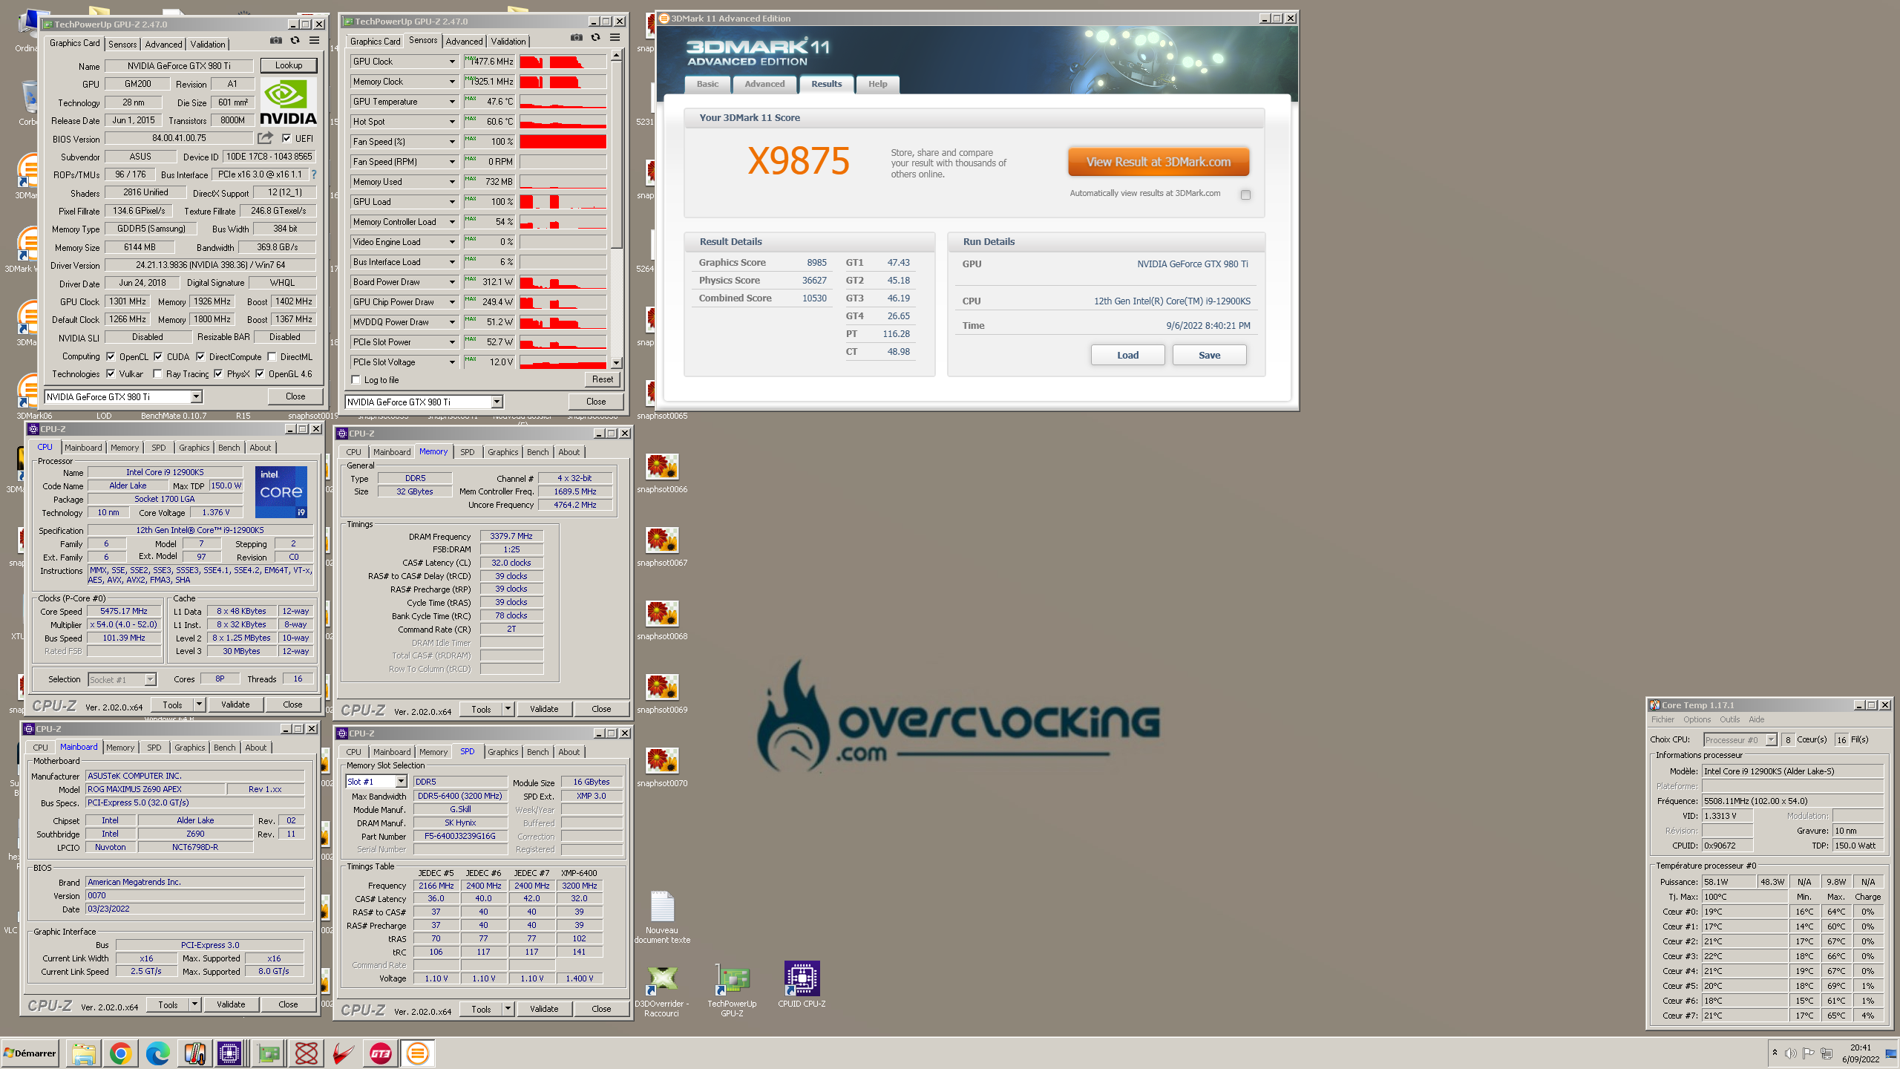Click the screenshot camera icon in GPU-Z Graphics Card window
1900x1069 pixels.
(x=276, y=41)
